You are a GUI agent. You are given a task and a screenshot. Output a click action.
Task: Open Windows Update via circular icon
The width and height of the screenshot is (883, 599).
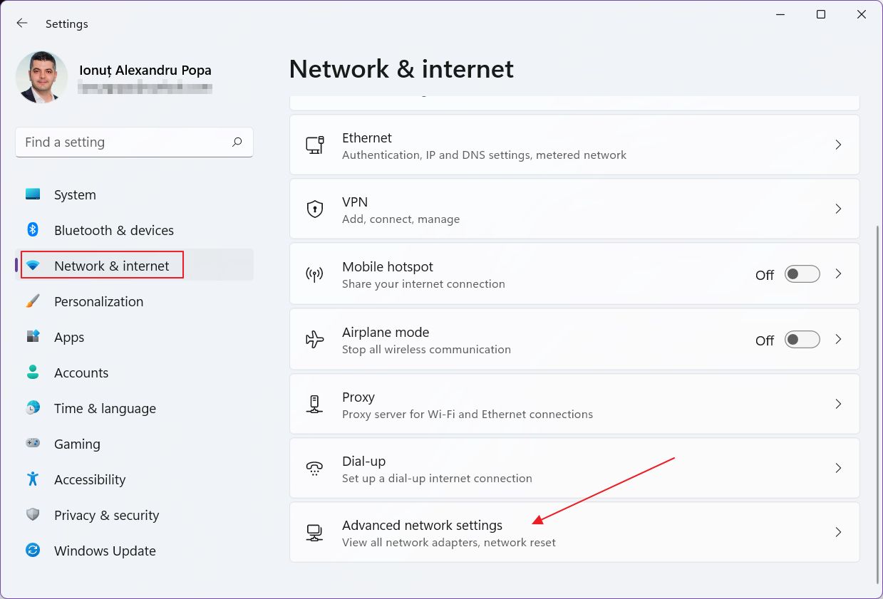click(33, 551)
